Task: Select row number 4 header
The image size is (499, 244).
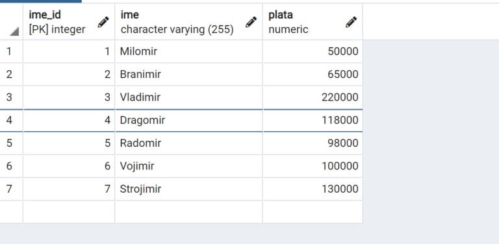Action: click(11, 120)
